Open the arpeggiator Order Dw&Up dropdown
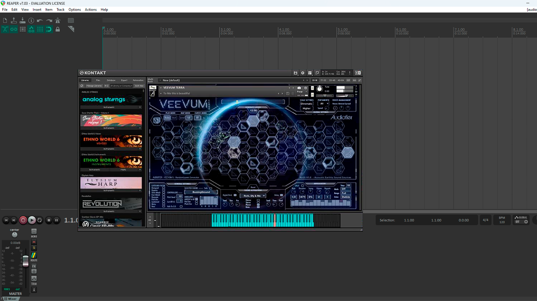Screen dimensions: 537x301 pos(346,197)
